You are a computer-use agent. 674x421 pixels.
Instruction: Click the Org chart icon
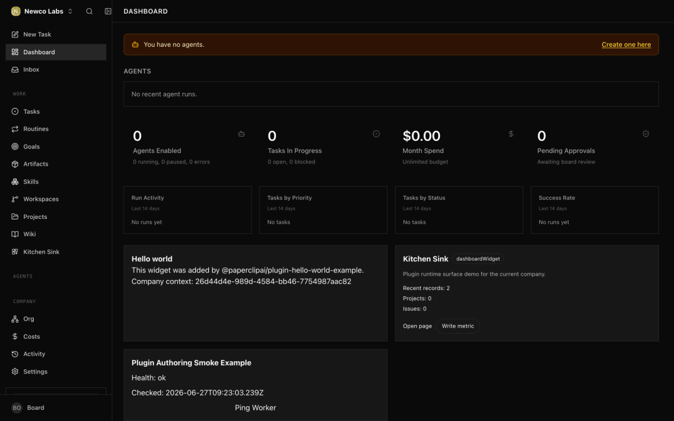(15, 319)
